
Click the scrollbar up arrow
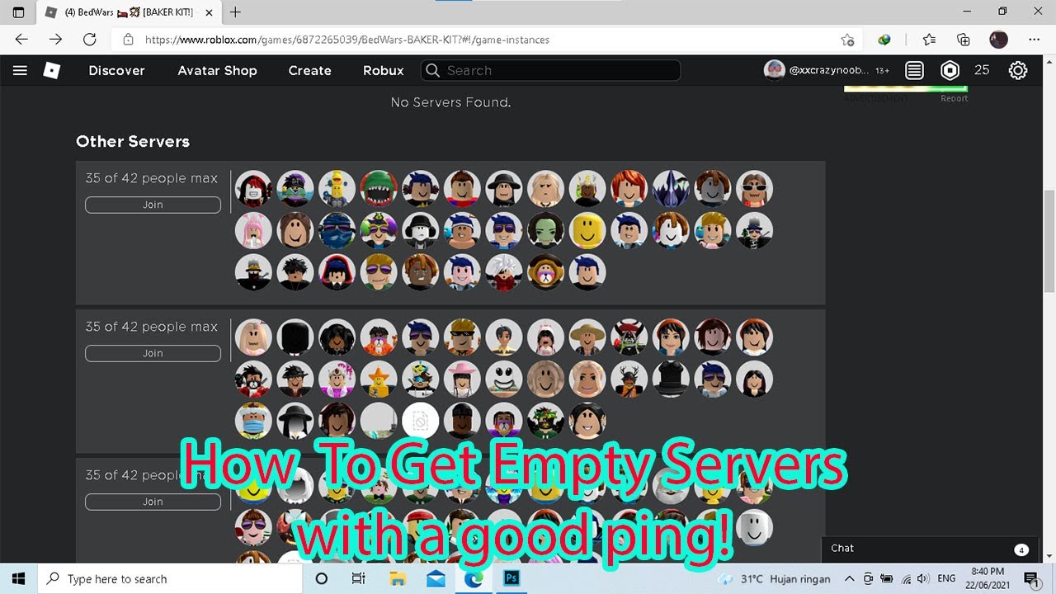(x=1049, y=62)
